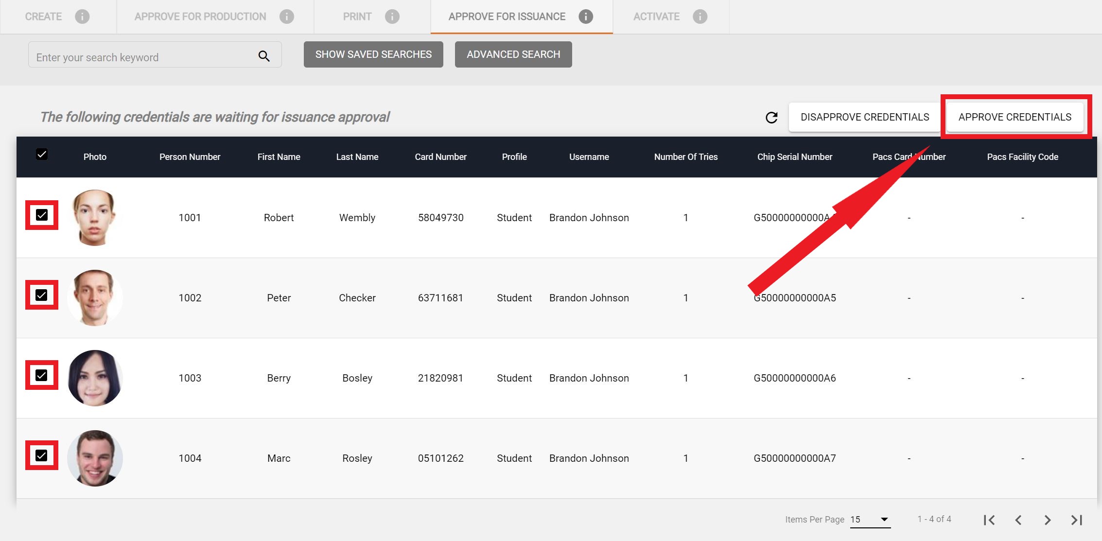Open the Activate tab
This screenshot has width=1102, height=541.
coord(656,17)
